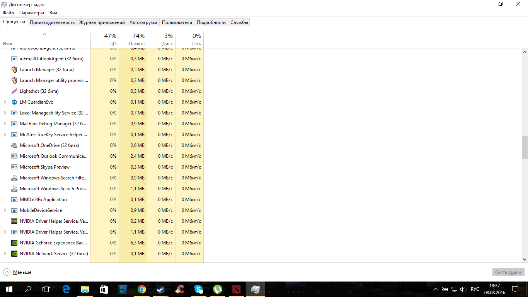
Task: Click the NVIDIA Driver Helper 0,2 МБ row icon
Action: point(14,221)
